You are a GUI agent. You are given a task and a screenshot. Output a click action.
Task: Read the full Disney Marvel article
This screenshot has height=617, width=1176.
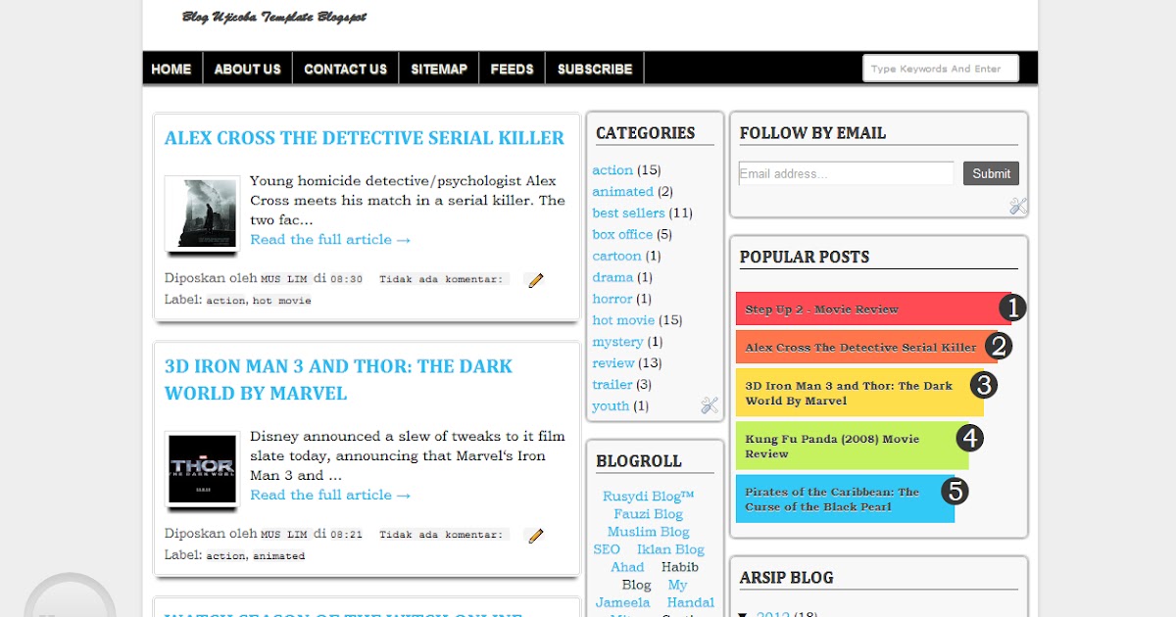coord(330,496)
